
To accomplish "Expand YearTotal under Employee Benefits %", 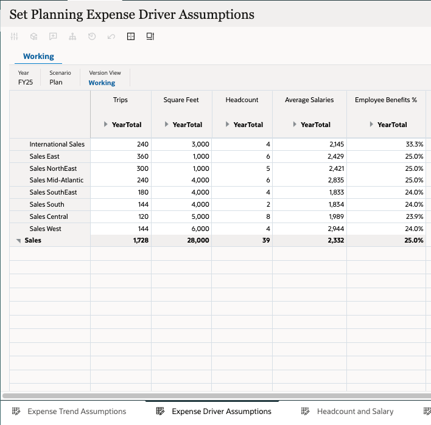I will coord(371,125).
